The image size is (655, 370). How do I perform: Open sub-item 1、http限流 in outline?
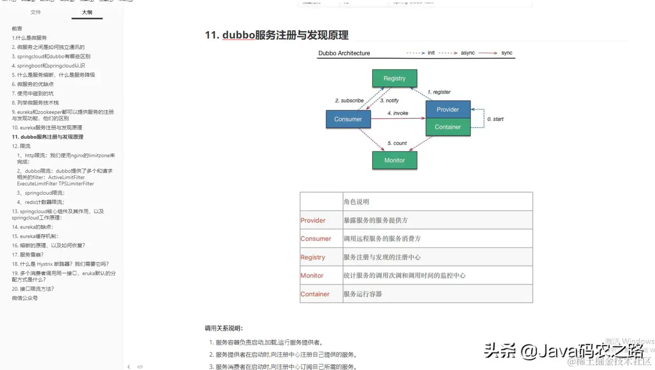66,158
